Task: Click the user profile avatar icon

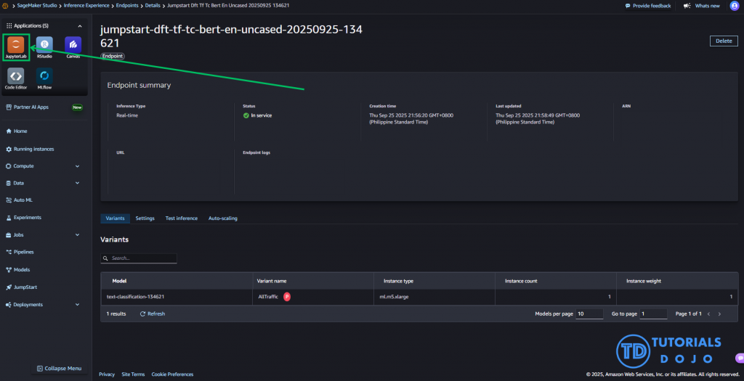Action: pos(734,6)
